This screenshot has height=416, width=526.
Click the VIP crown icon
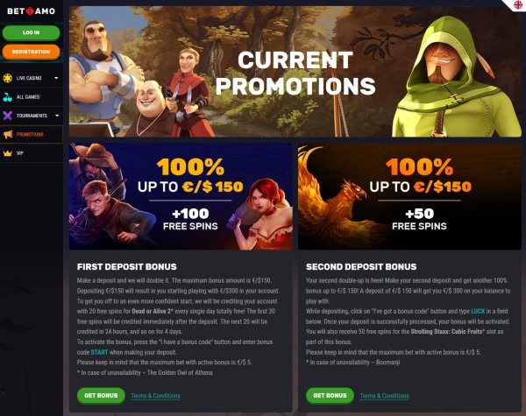click(7, 153)
